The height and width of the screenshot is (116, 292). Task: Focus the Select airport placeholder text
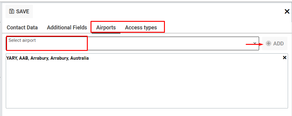point(22,40)
